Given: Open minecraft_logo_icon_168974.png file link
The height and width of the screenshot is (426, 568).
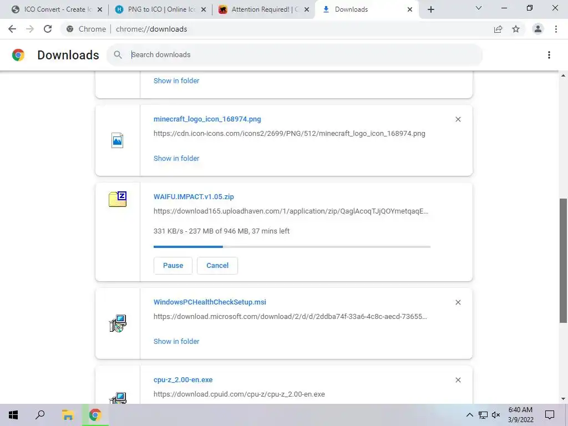Looking at the screenshot, I should click(x=207, y=119).
